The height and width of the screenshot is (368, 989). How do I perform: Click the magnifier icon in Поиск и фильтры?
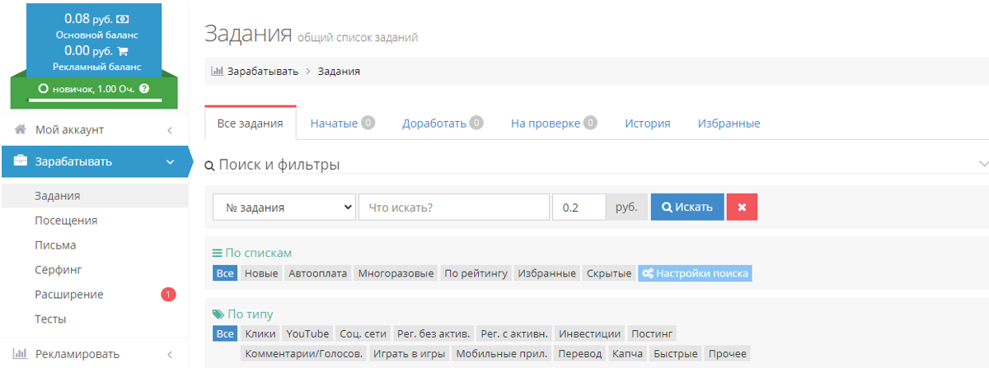tap(209, 165)
